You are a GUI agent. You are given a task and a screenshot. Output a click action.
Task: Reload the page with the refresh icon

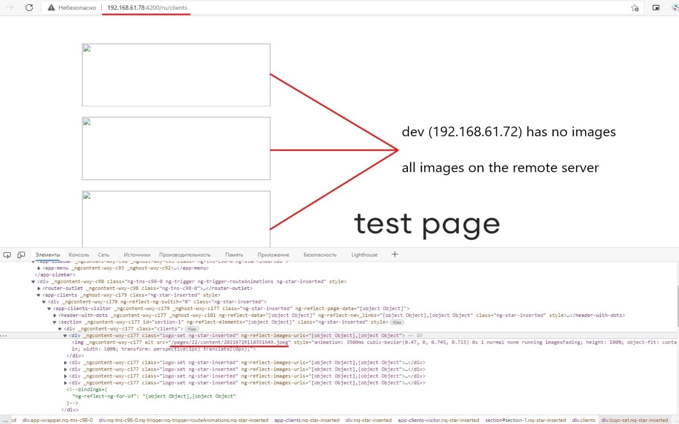tap(29, 8)
